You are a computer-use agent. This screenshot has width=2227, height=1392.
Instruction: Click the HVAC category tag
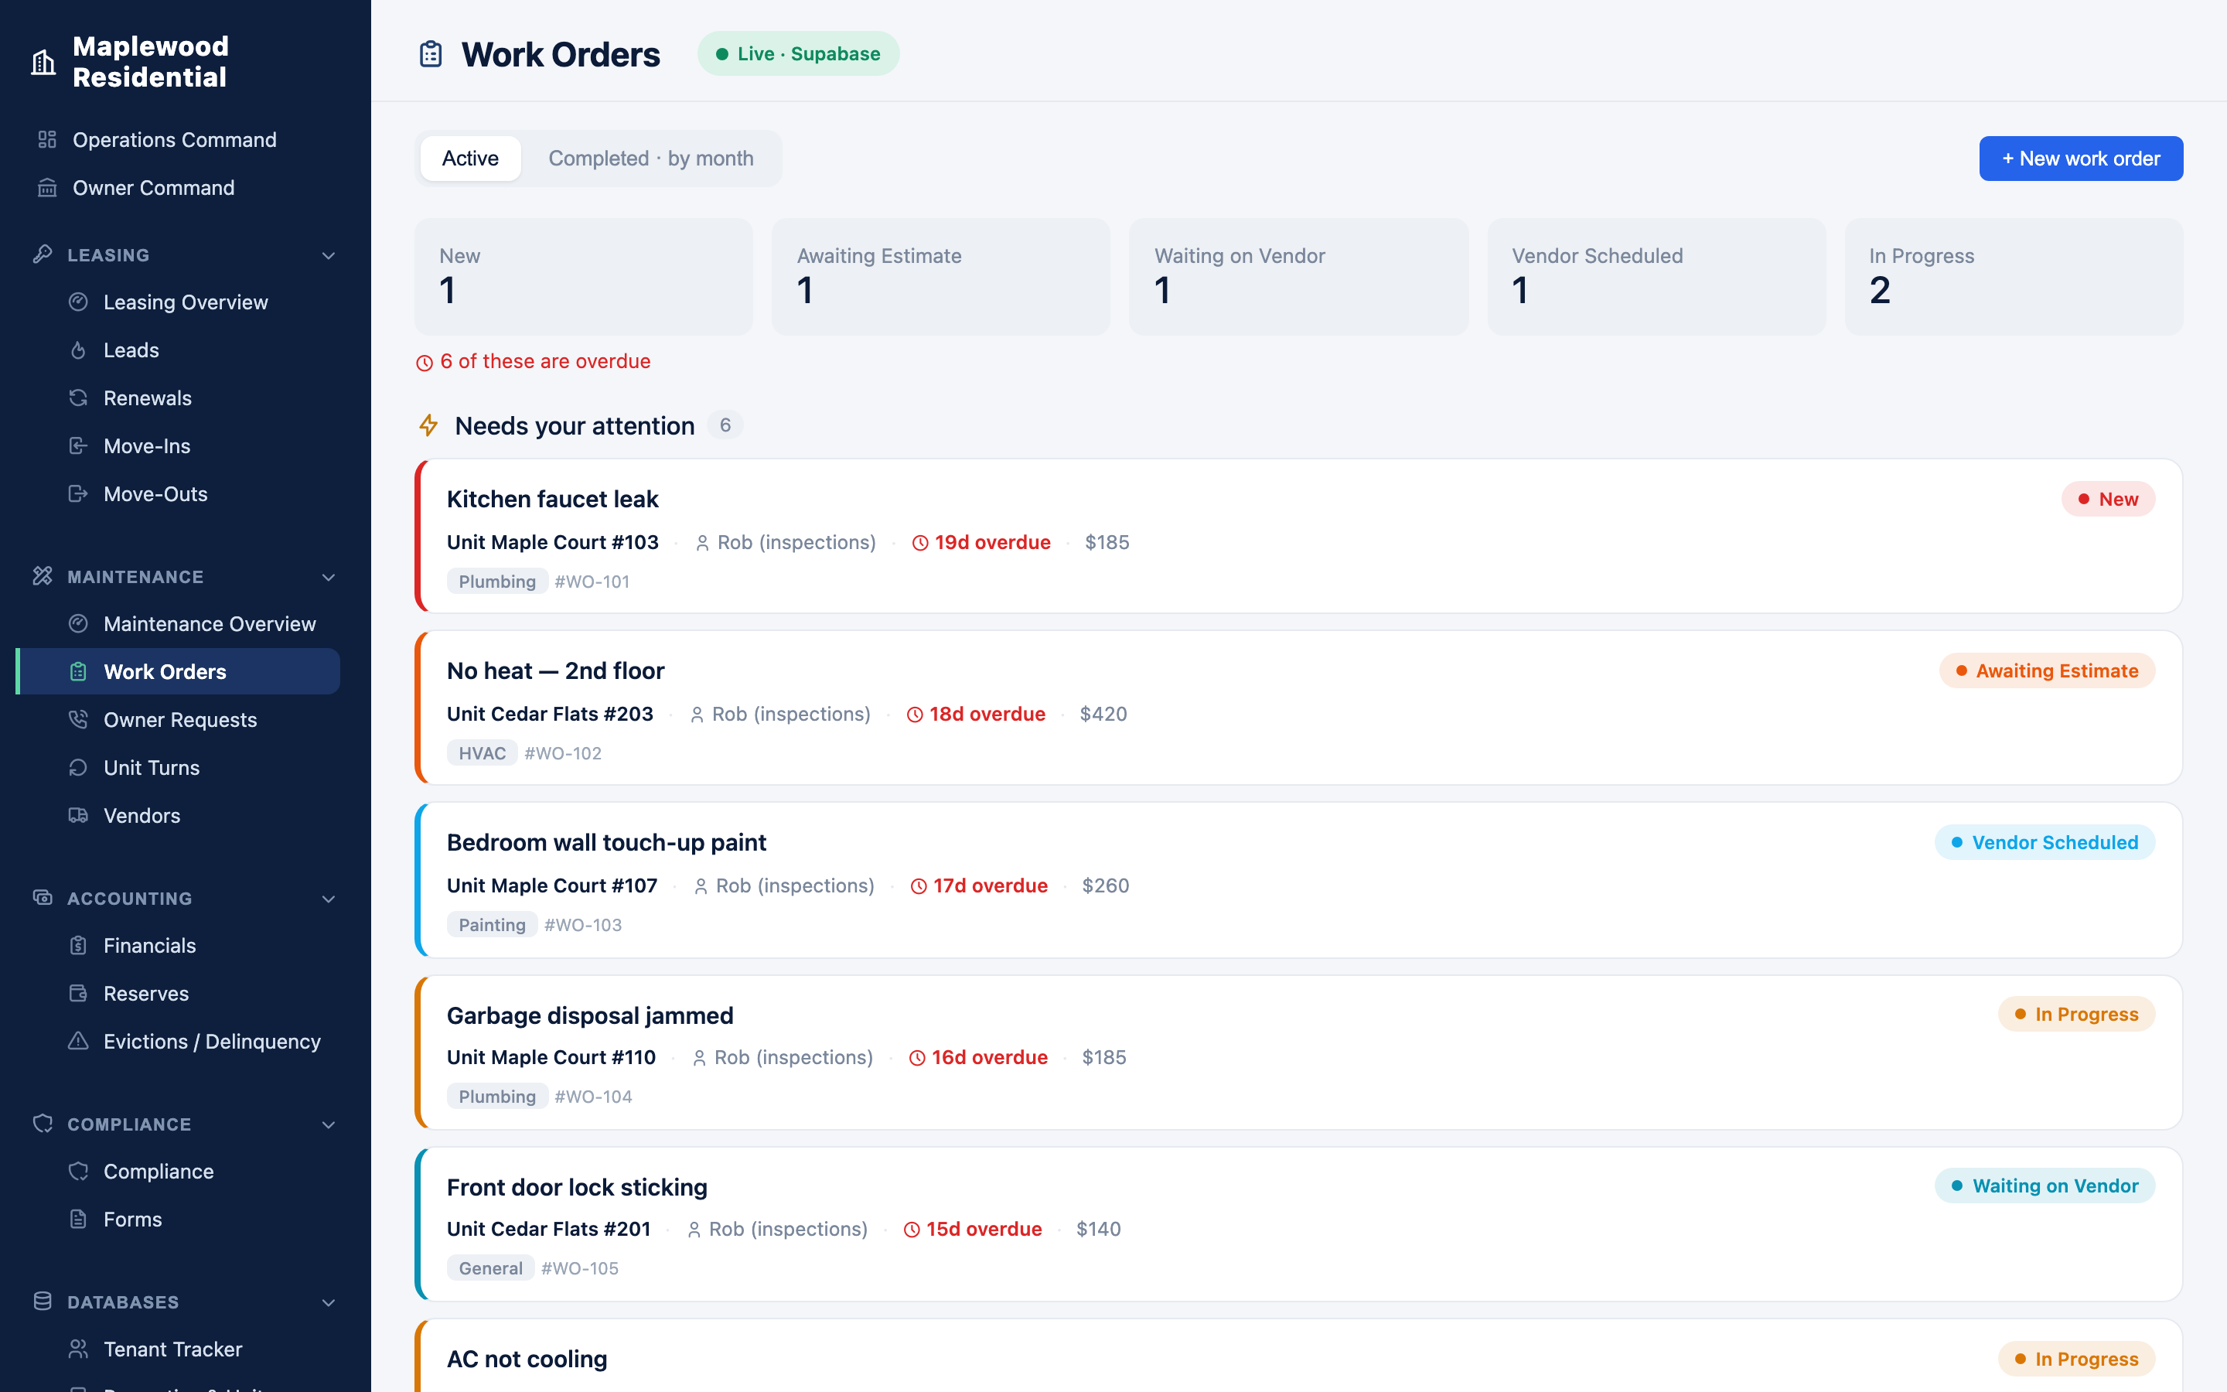[483, 753]
